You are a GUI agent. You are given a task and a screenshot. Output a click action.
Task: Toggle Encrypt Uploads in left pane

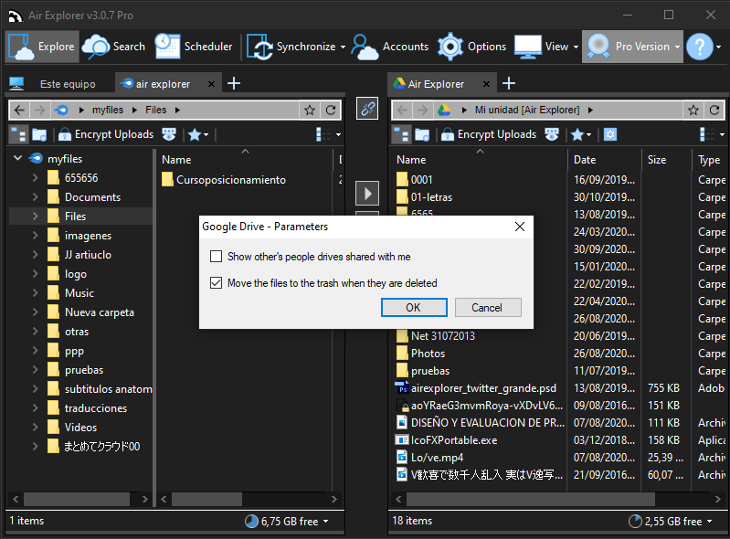pyautogui.click(x=106, y=134)
